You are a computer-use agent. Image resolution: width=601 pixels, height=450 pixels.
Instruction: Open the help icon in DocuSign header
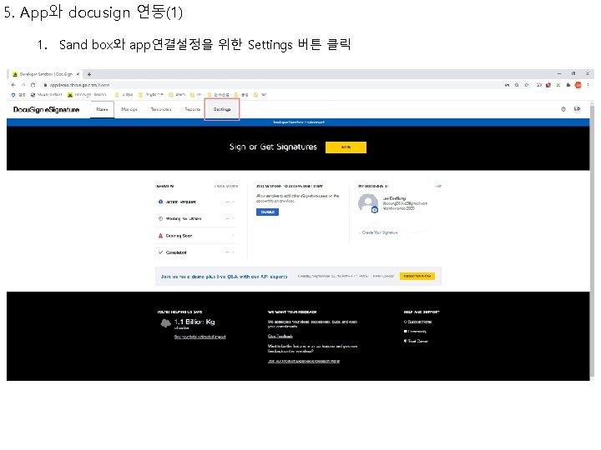[563, 109]
